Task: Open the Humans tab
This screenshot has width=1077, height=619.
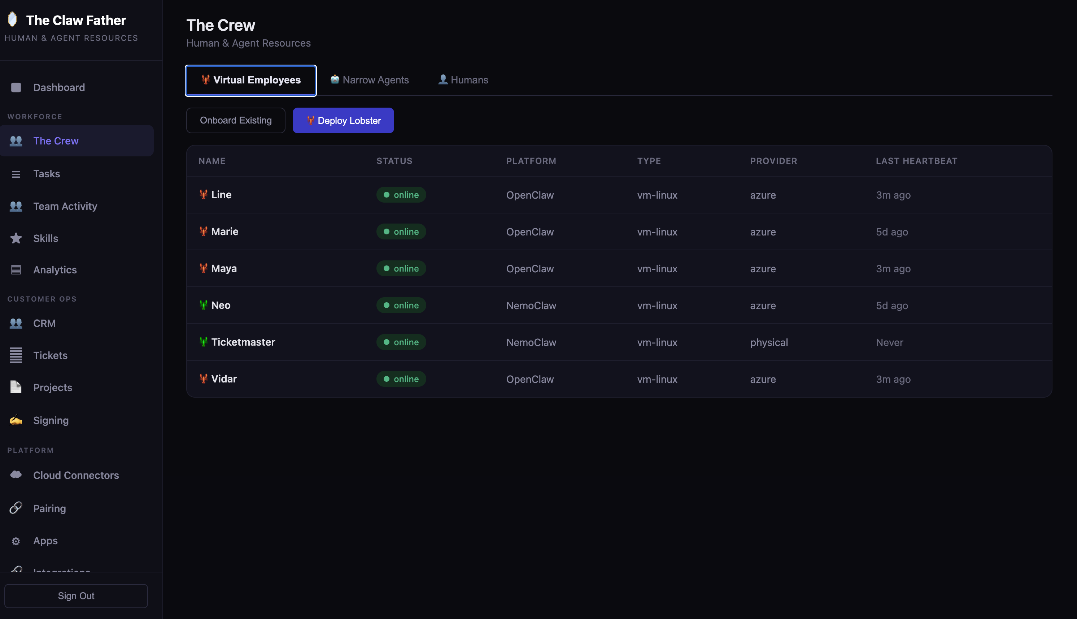Action: click(x=463, y=80)
